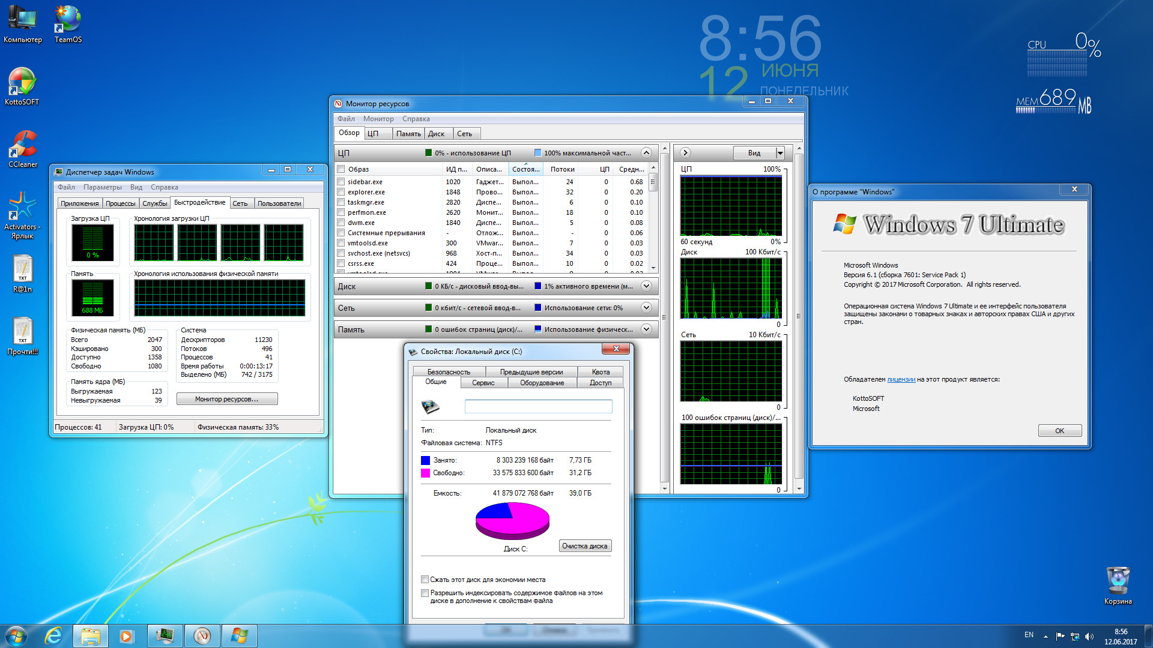
Task: Open the TeamOS desktop shortcut
Action: coord(68,23)
